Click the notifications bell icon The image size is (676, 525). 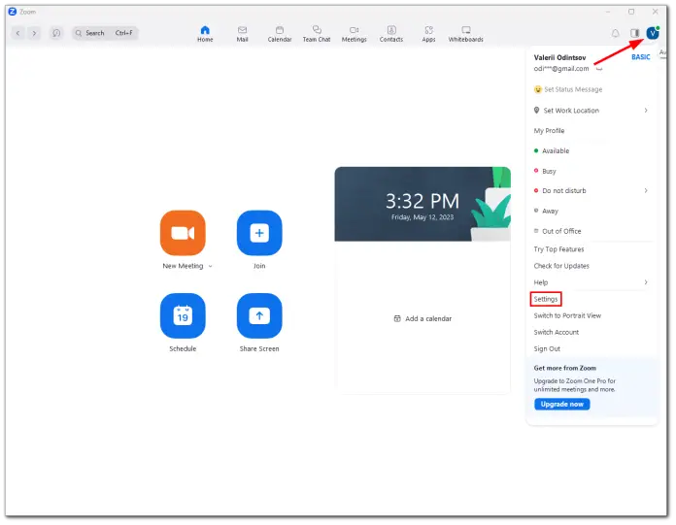pos(616,33)
